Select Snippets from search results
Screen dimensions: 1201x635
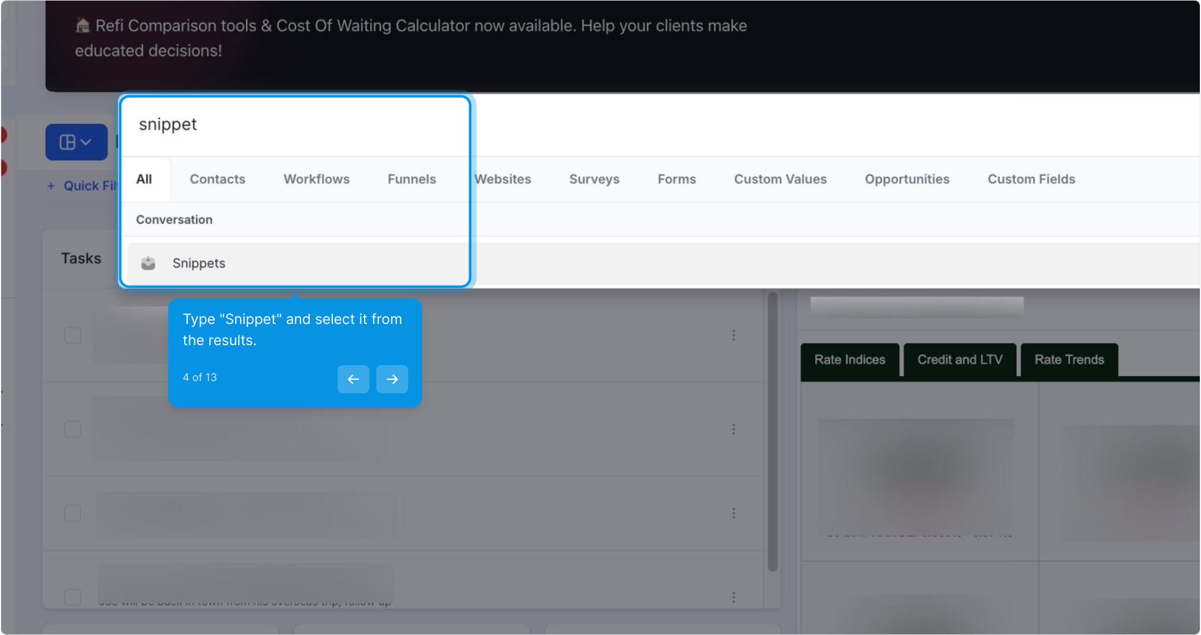click(x=199, y=263)
